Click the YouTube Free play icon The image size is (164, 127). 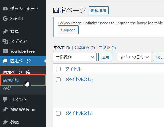pyautogui.click(x=5, y=51)
